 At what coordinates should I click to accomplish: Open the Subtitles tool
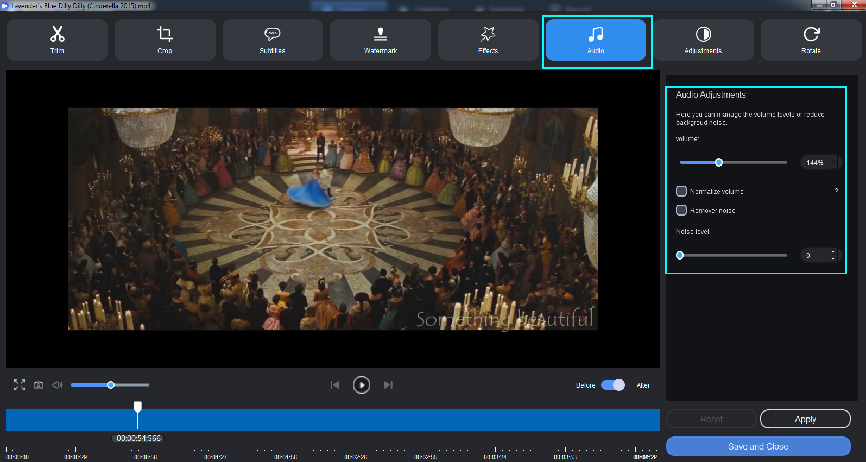tap(273, 40)
